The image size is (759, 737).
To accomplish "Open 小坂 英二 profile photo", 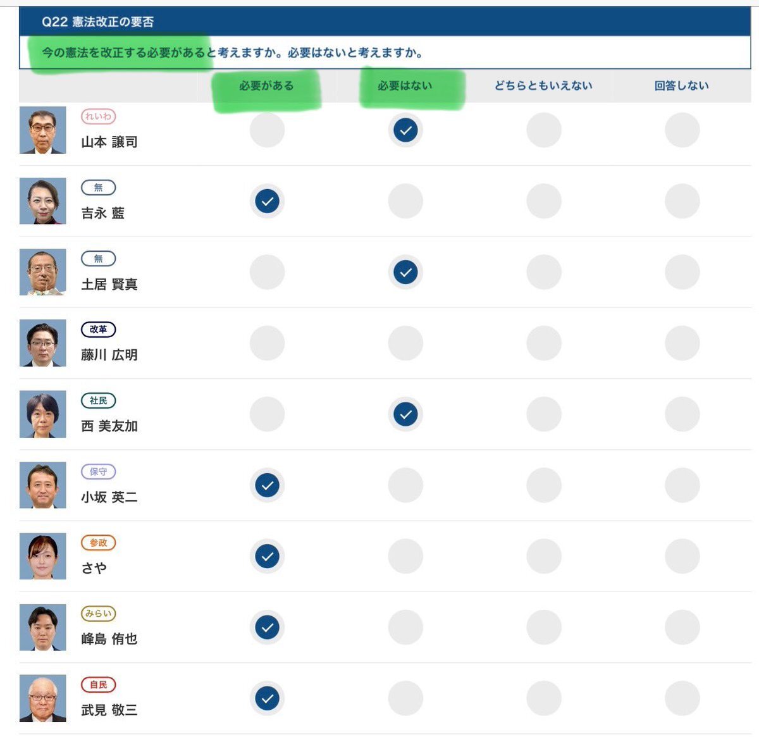I will (43, 485).
